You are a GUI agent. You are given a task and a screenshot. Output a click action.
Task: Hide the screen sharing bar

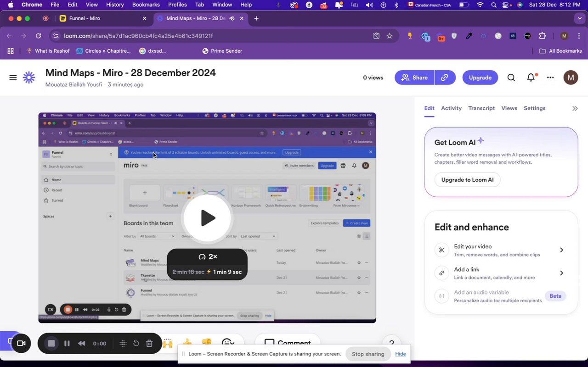pyautogui.click(x=400, y=354)
